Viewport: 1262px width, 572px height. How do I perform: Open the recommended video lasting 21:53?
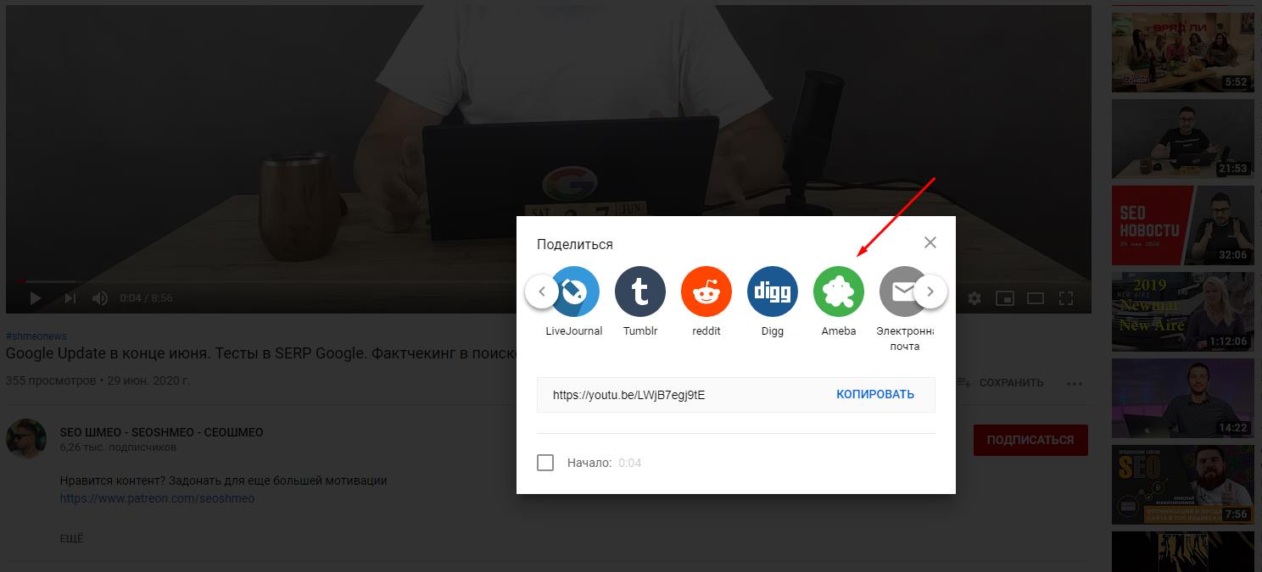pyautogui.click(x=1182, y=139)
